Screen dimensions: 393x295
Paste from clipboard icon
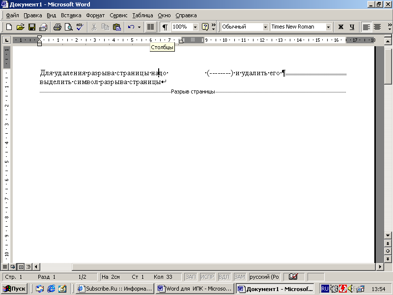[117, 27]
